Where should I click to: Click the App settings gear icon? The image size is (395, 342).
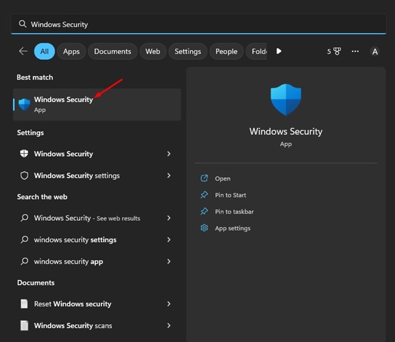[204, 228]
